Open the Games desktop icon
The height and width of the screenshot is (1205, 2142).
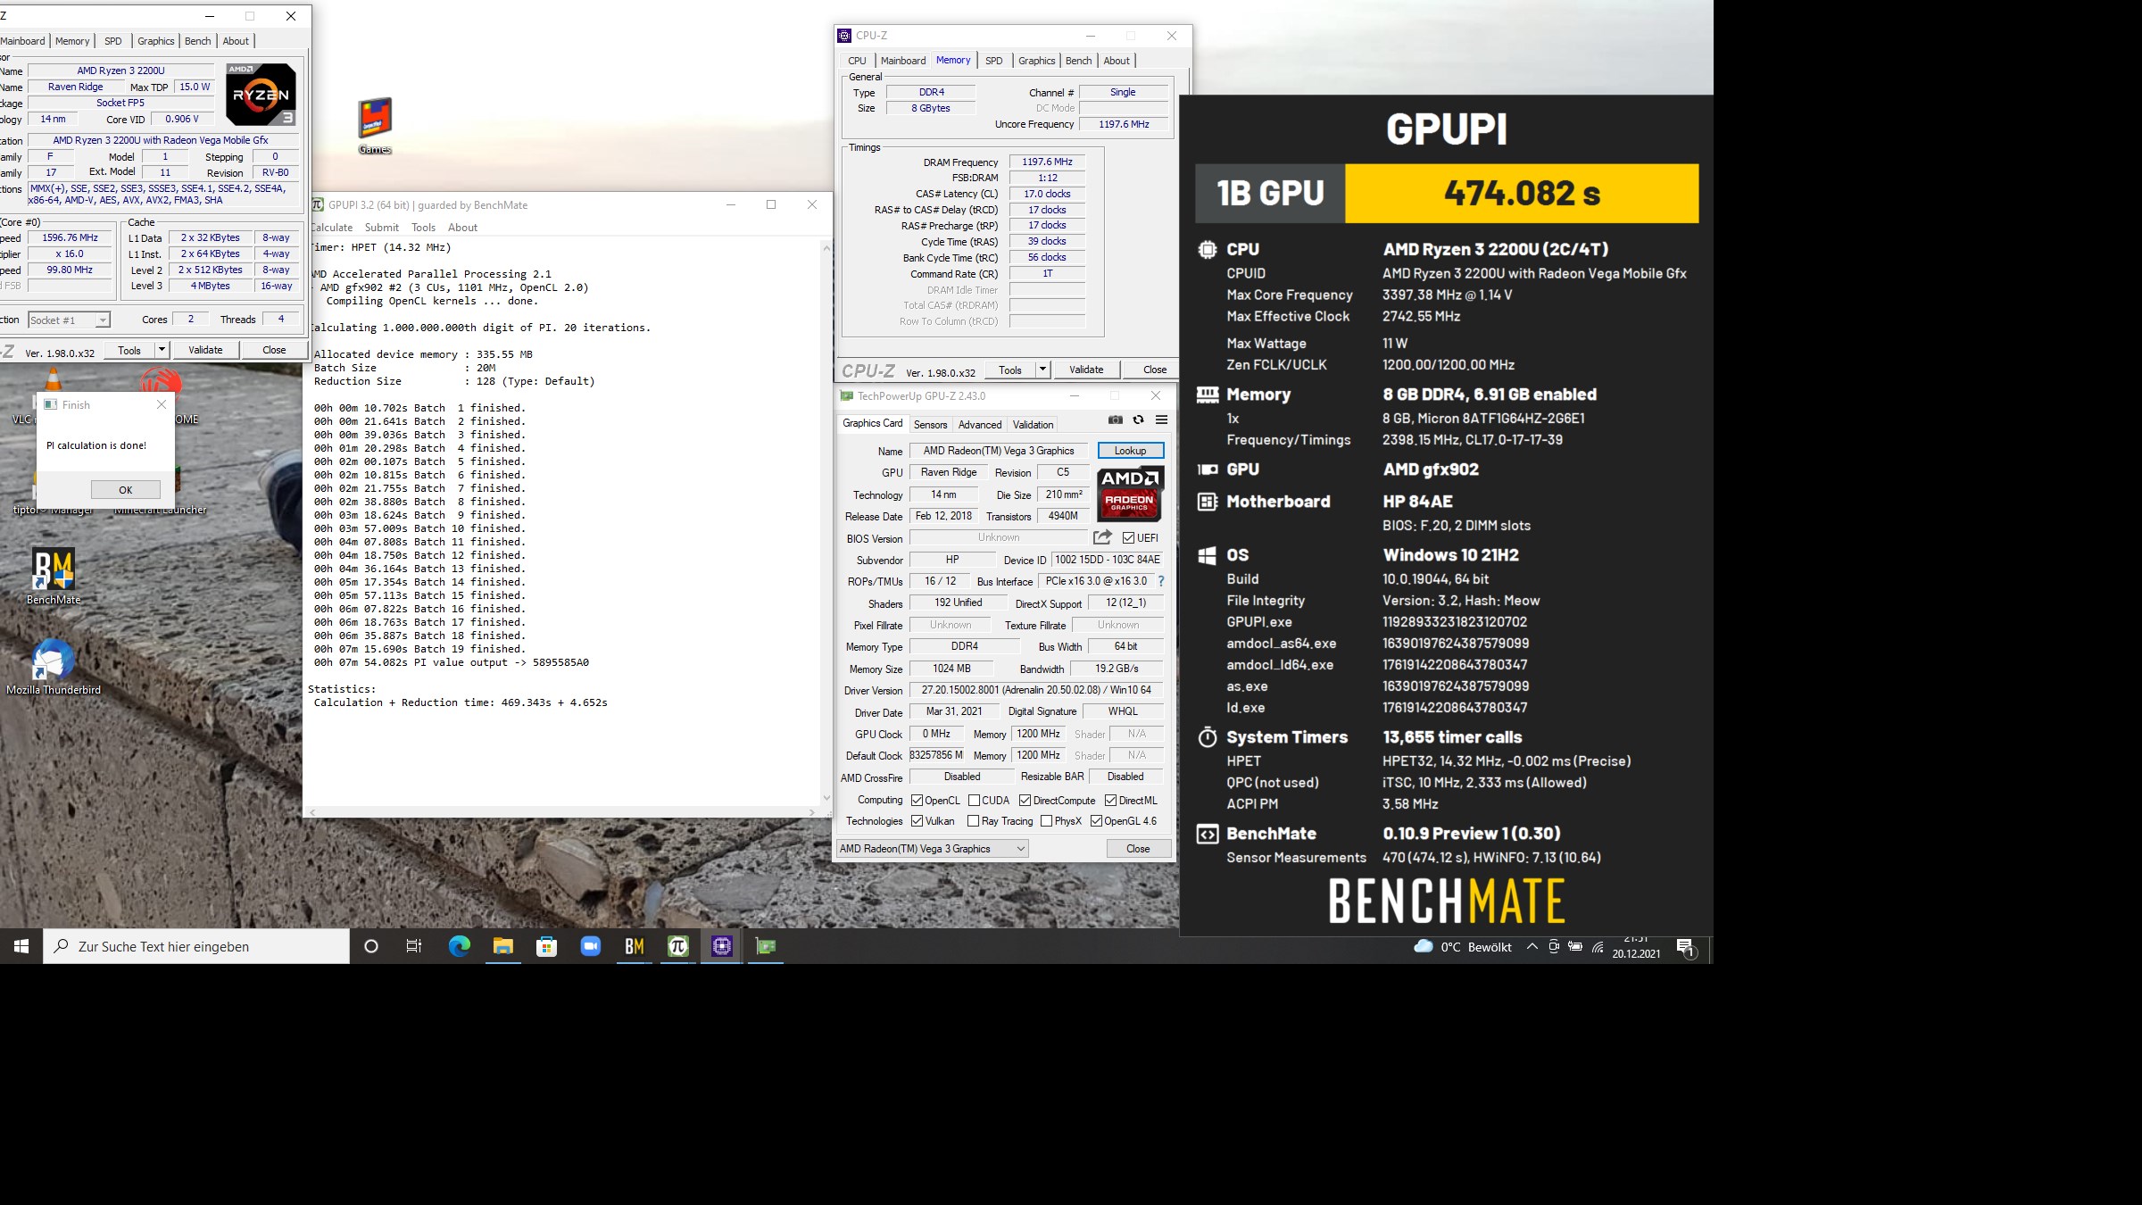375,125
